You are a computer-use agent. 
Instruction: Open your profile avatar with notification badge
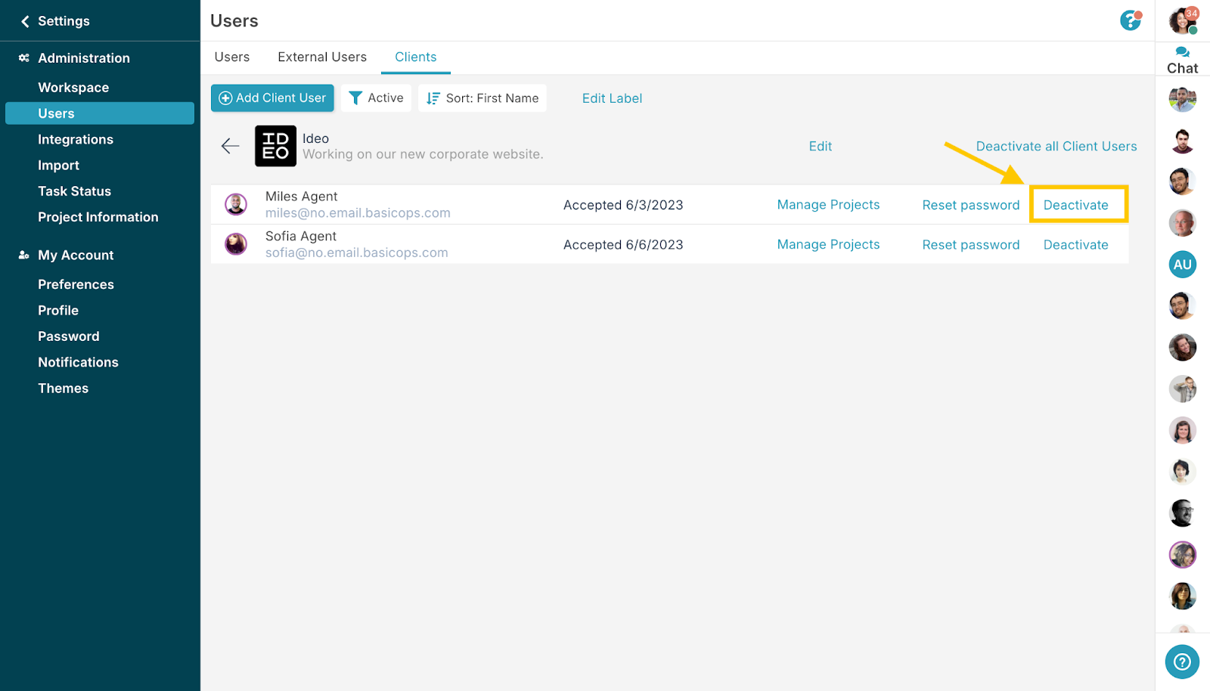pyautogui.click(x=1183, y=20)
